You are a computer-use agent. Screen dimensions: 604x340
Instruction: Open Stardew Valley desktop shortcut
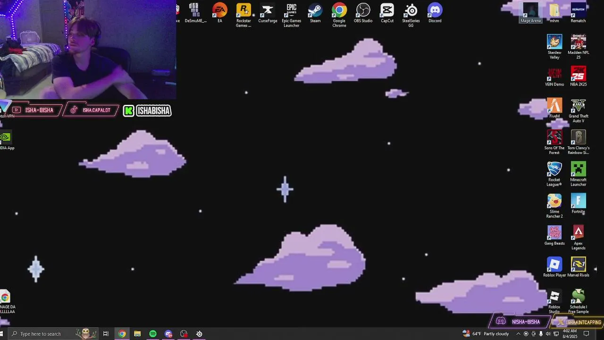[x=554, y=47]
